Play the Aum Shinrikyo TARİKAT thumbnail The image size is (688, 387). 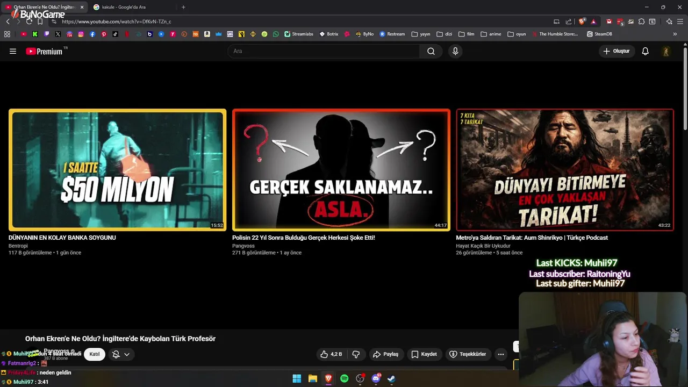(x=565, y=170)
